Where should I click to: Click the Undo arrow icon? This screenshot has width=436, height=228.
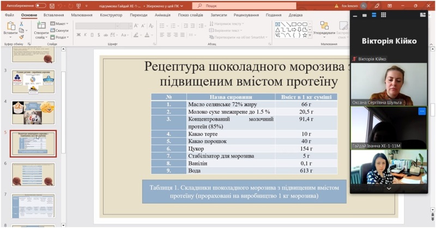point(60,5)
